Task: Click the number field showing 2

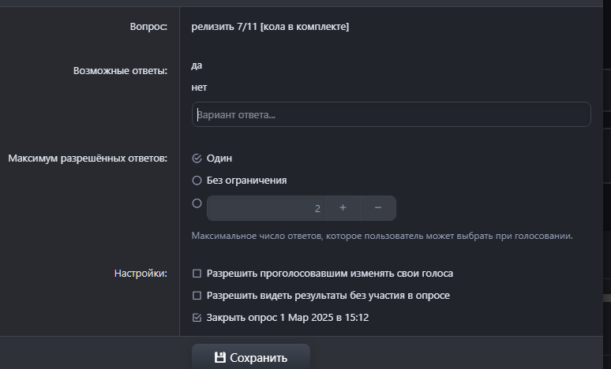Action: (266, 208)
